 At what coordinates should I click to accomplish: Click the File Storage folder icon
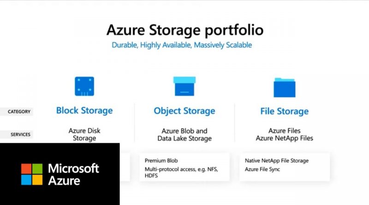[284, 88]
